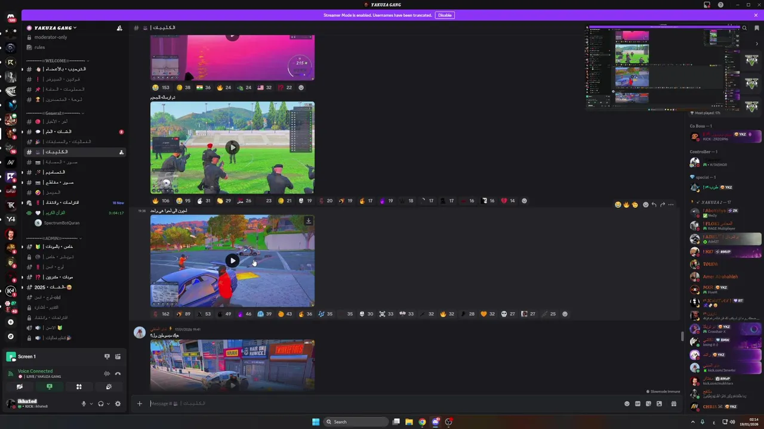Viewport: 764px width, 429px height.
Task: Select member Amer Alrababah in list
Action: point(725,276)
